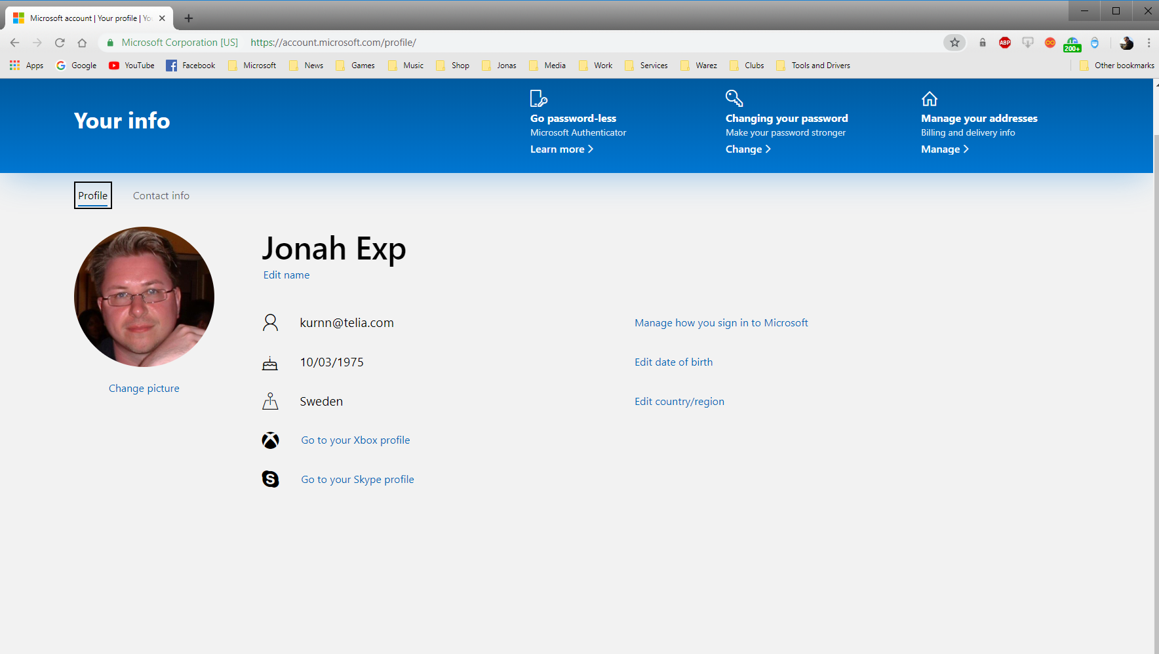The width and height of the screenshot is (1159, 654).
Task: Click the profile photo thumbnail
Action: coord(144,297)
